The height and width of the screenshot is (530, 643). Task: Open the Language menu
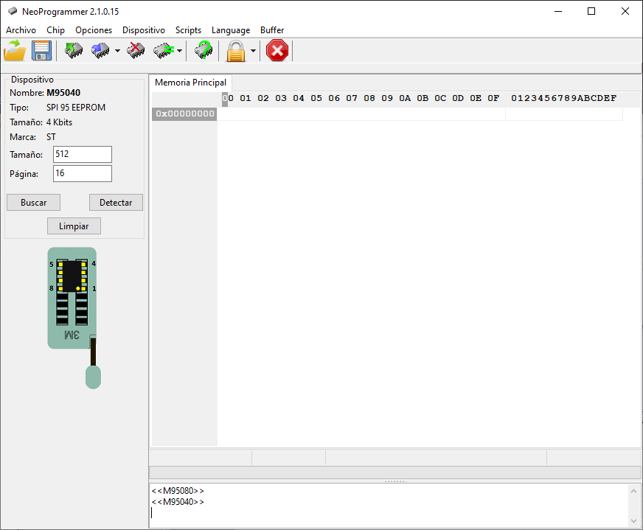(231, 30)
